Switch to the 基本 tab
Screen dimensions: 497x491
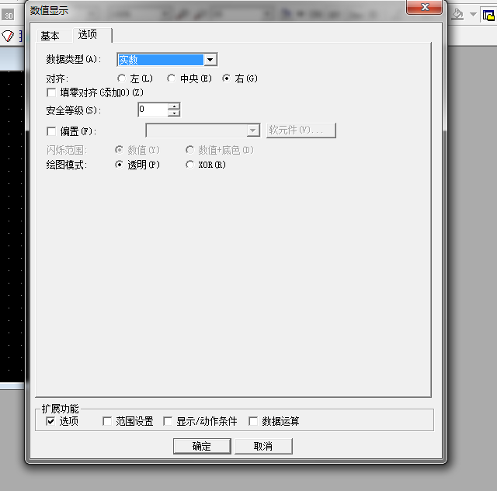point(50,36)
